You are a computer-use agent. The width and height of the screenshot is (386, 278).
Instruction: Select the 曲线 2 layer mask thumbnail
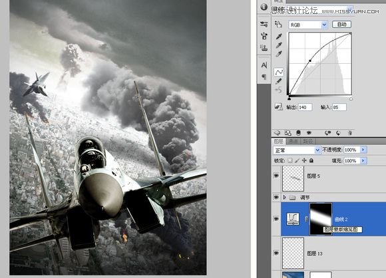click(321, 219)
